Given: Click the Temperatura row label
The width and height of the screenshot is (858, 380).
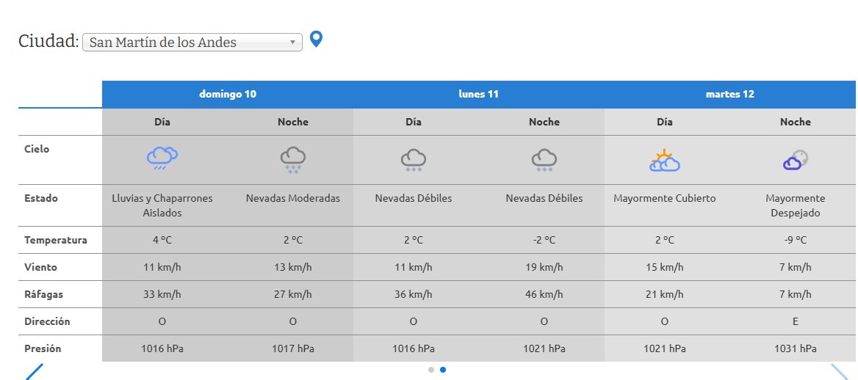Looking at the screenshot, I should click(x=56, y=240).
